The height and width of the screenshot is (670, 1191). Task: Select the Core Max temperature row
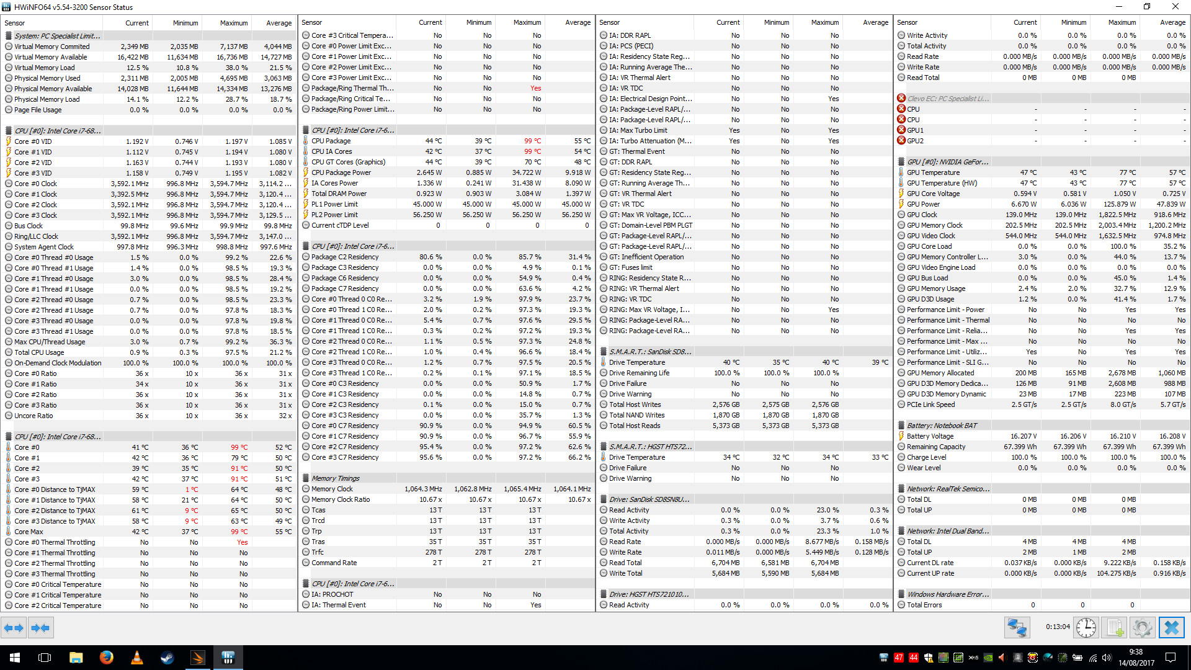click(149, 532)
